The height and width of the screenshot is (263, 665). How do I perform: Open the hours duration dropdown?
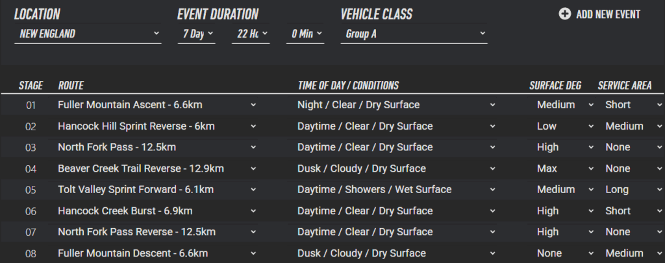click(x=250, y=33)
